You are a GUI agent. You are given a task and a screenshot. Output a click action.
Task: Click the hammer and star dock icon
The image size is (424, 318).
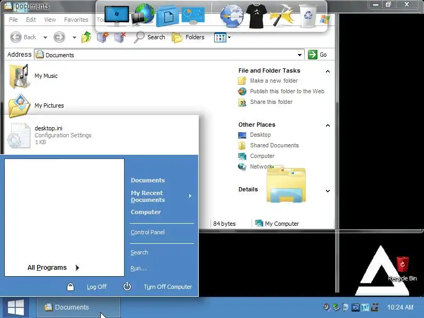click(282, 15)
